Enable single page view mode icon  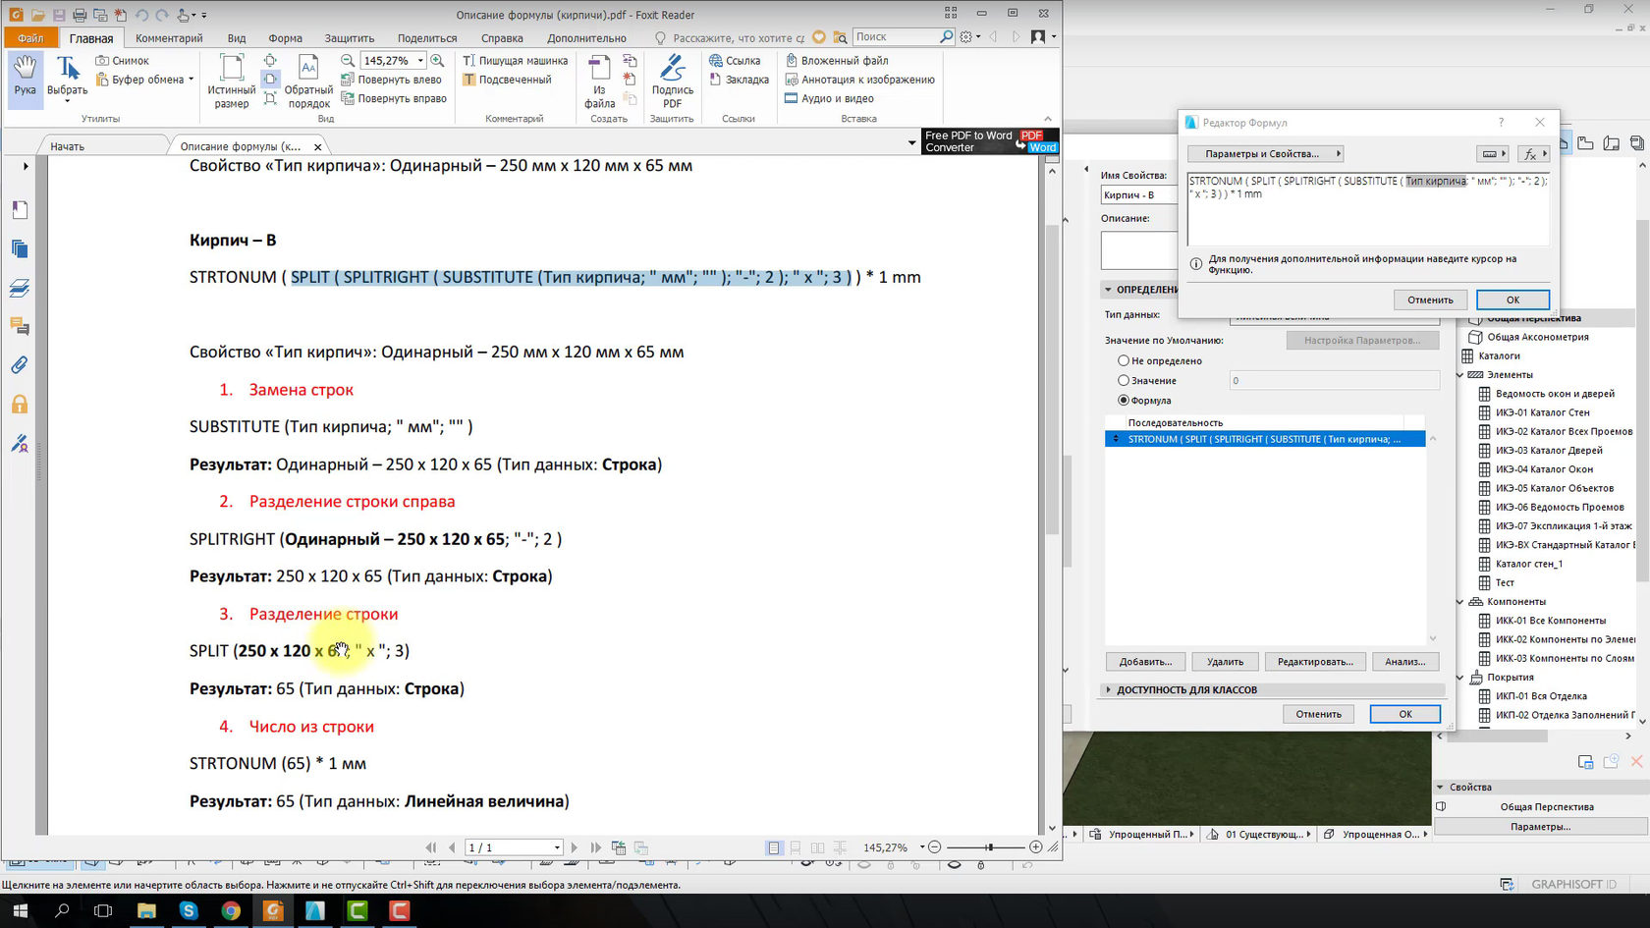(x=774, y=847)
